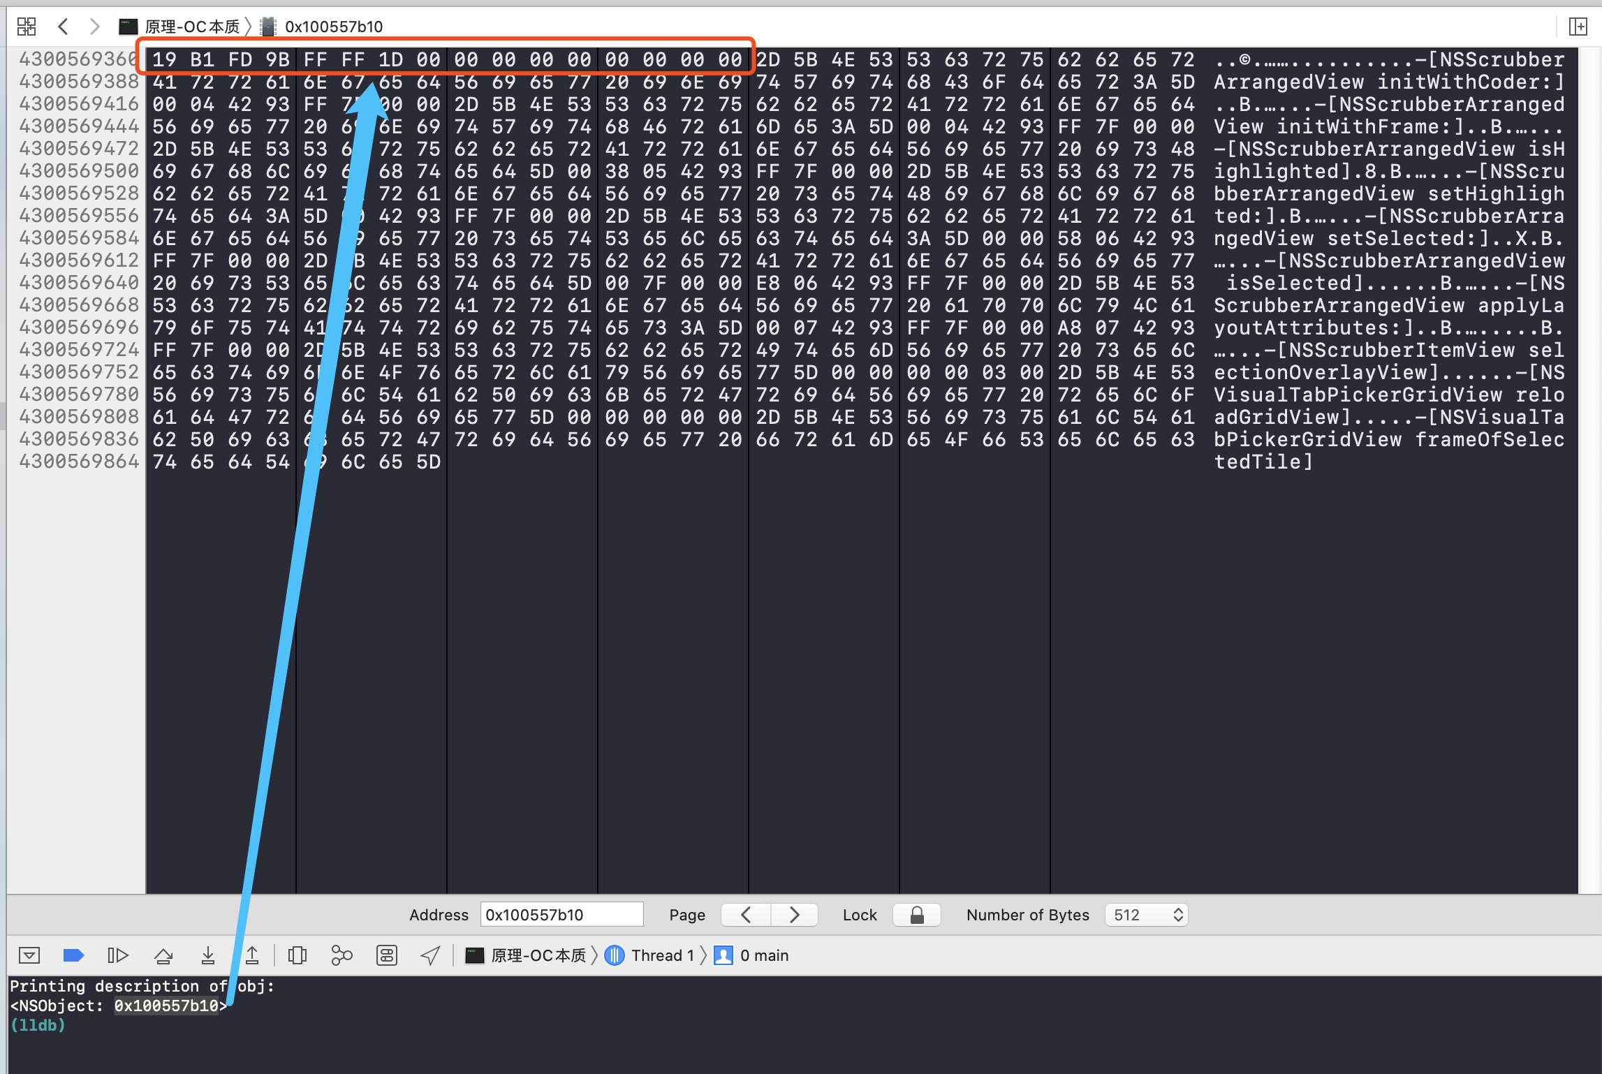Add an editor on the right
Screen dimensions: 1602x1074
[1578, 27]
